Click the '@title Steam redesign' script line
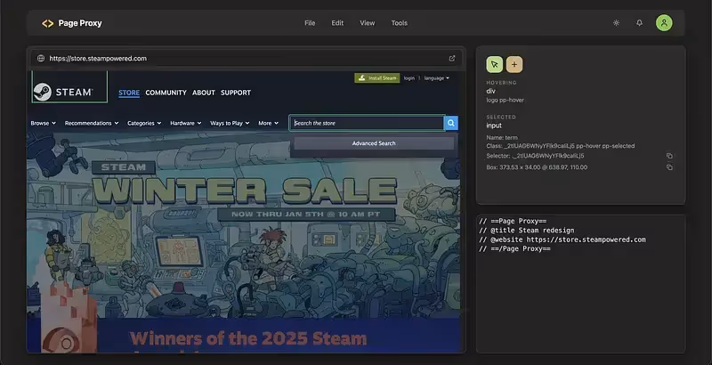712x365 pixels. (x=527, y=231)
